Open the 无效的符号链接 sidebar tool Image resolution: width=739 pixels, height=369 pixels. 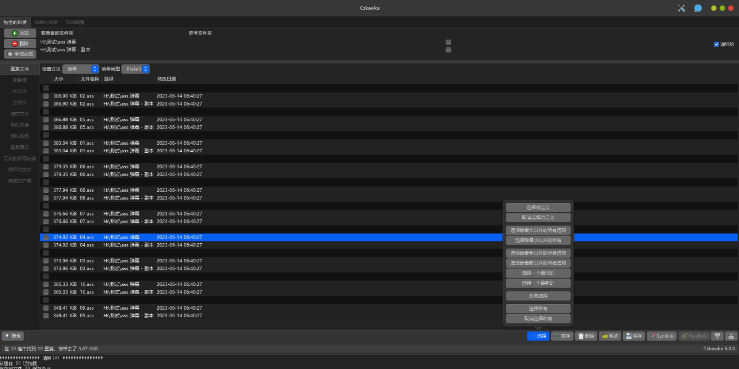click(x=20, y=158)
